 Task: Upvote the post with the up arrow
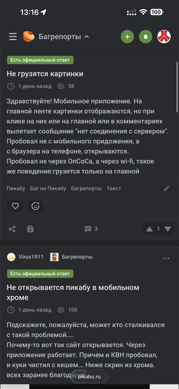pos(149,229)
